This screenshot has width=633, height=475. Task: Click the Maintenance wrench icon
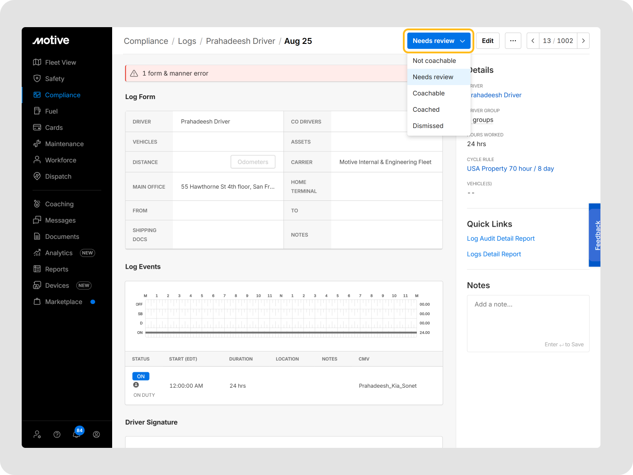(x=37, y=144)
